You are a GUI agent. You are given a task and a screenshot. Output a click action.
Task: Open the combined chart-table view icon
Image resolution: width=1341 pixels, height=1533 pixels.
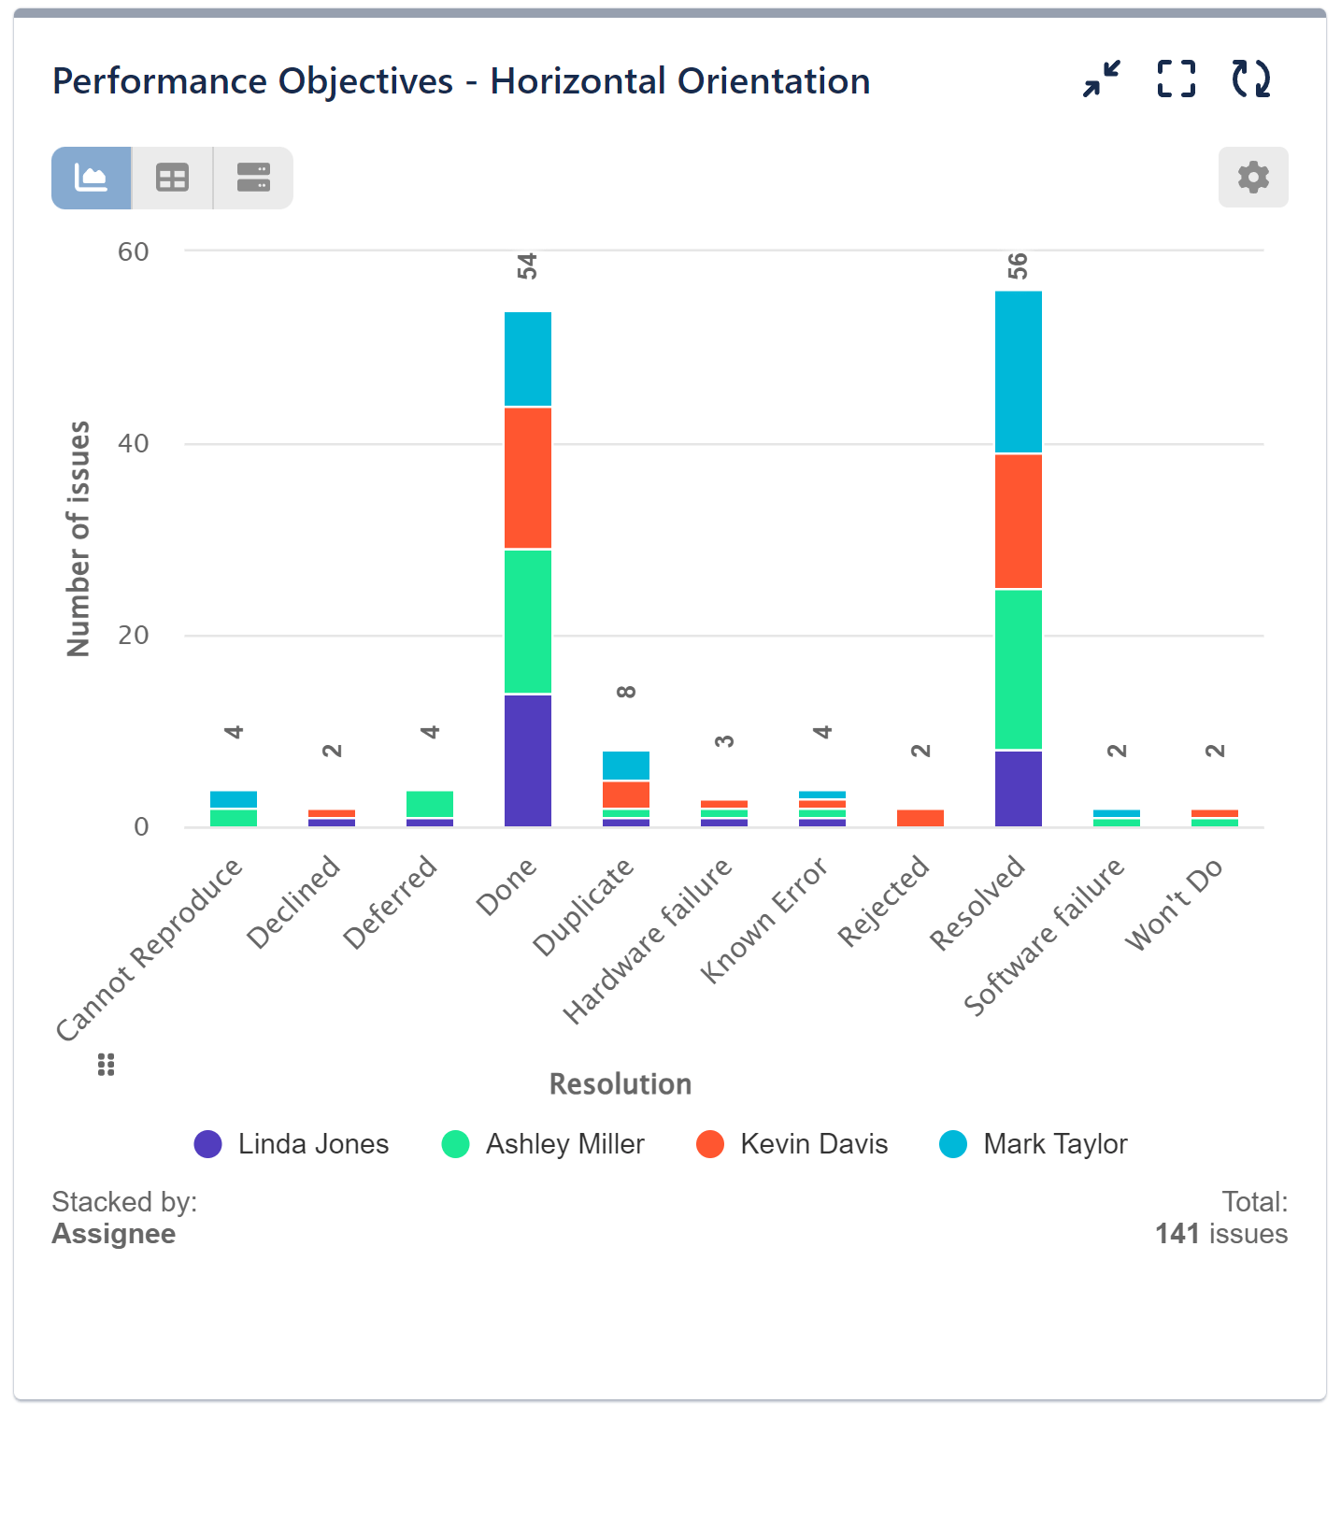click(x=251, y=178)
